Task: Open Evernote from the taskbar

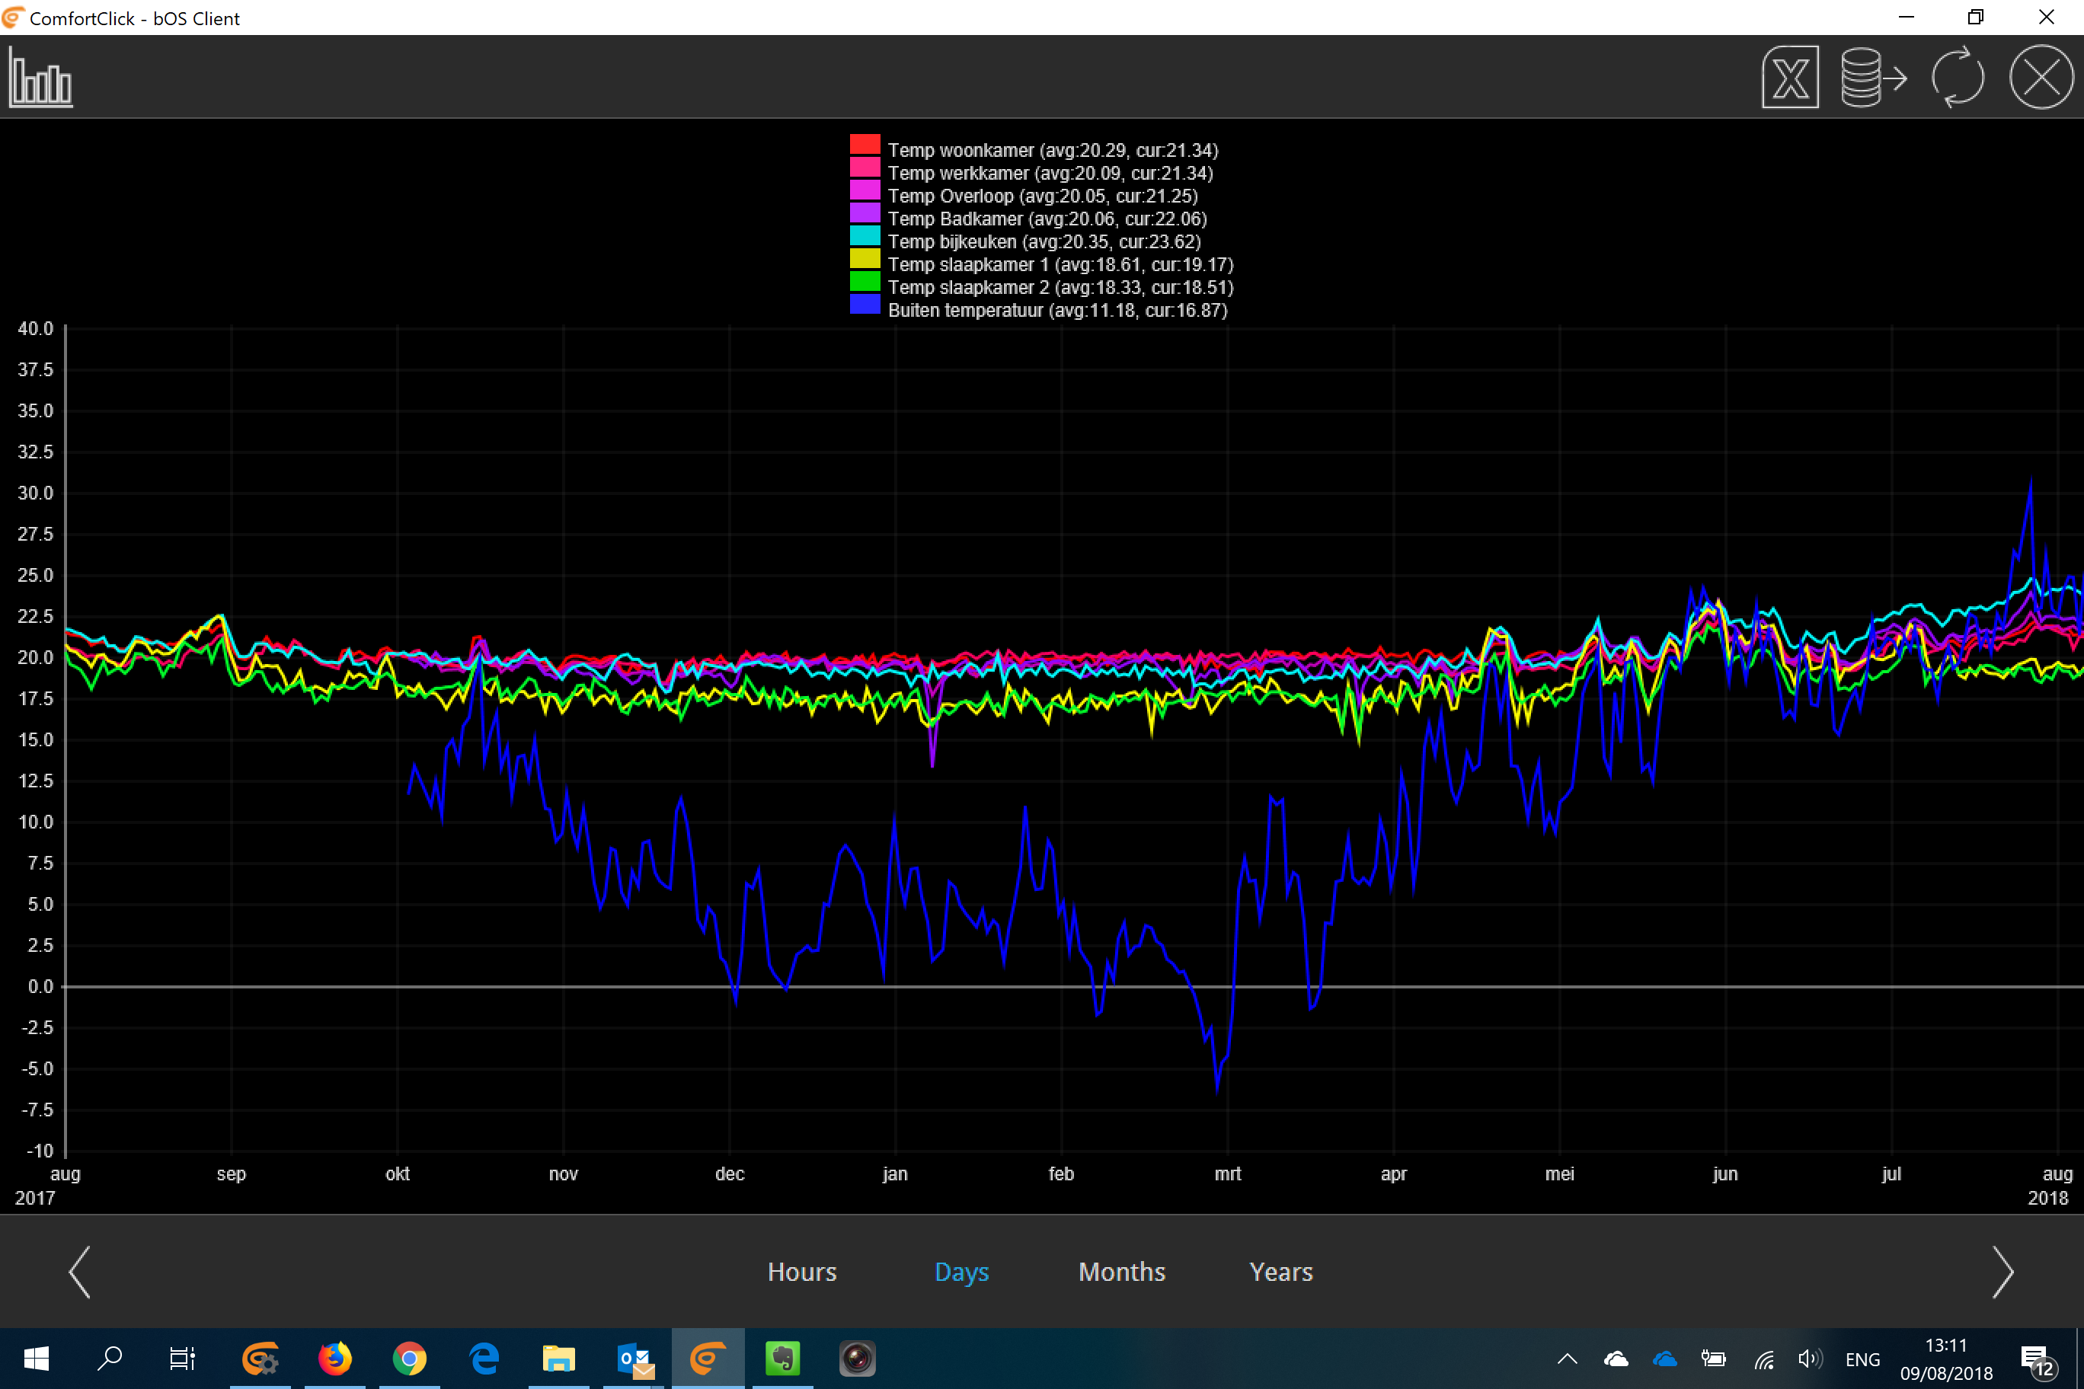Action: (x=782, y=1358)
